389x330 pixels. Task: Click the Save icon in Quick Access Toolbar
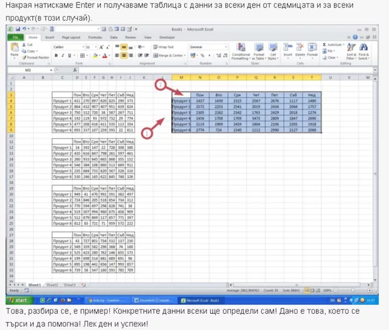[18, 29]
